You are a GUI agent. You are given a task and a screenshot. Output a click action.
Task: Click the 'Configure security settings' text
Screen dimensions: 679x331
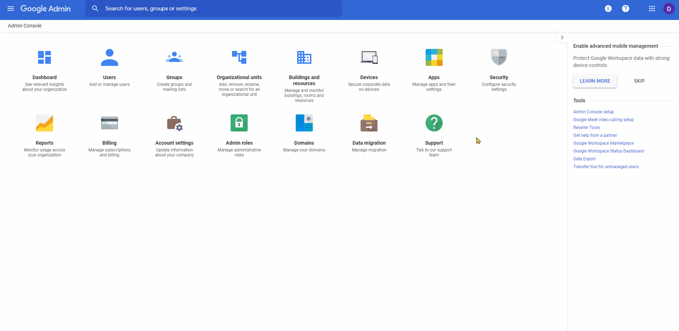click(499, 87)
